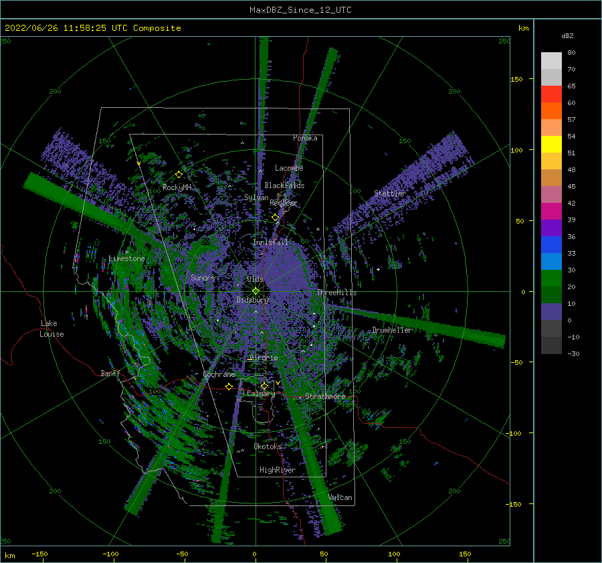
Task: Click the light blue swatch in dBZ legend
Action: point(551,261)
